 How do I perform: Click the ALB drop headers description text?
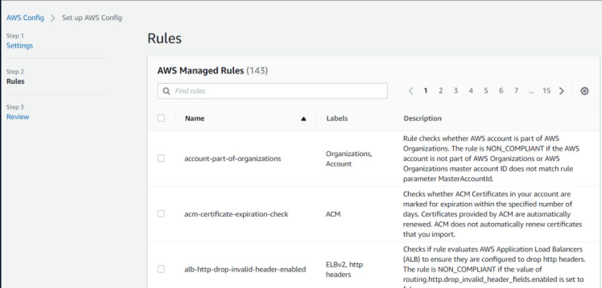click(x=494, y=267)
